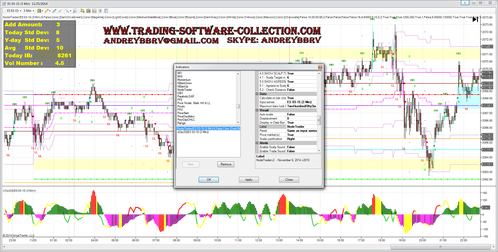Toggle Display in Data Box value

(301, 123)
